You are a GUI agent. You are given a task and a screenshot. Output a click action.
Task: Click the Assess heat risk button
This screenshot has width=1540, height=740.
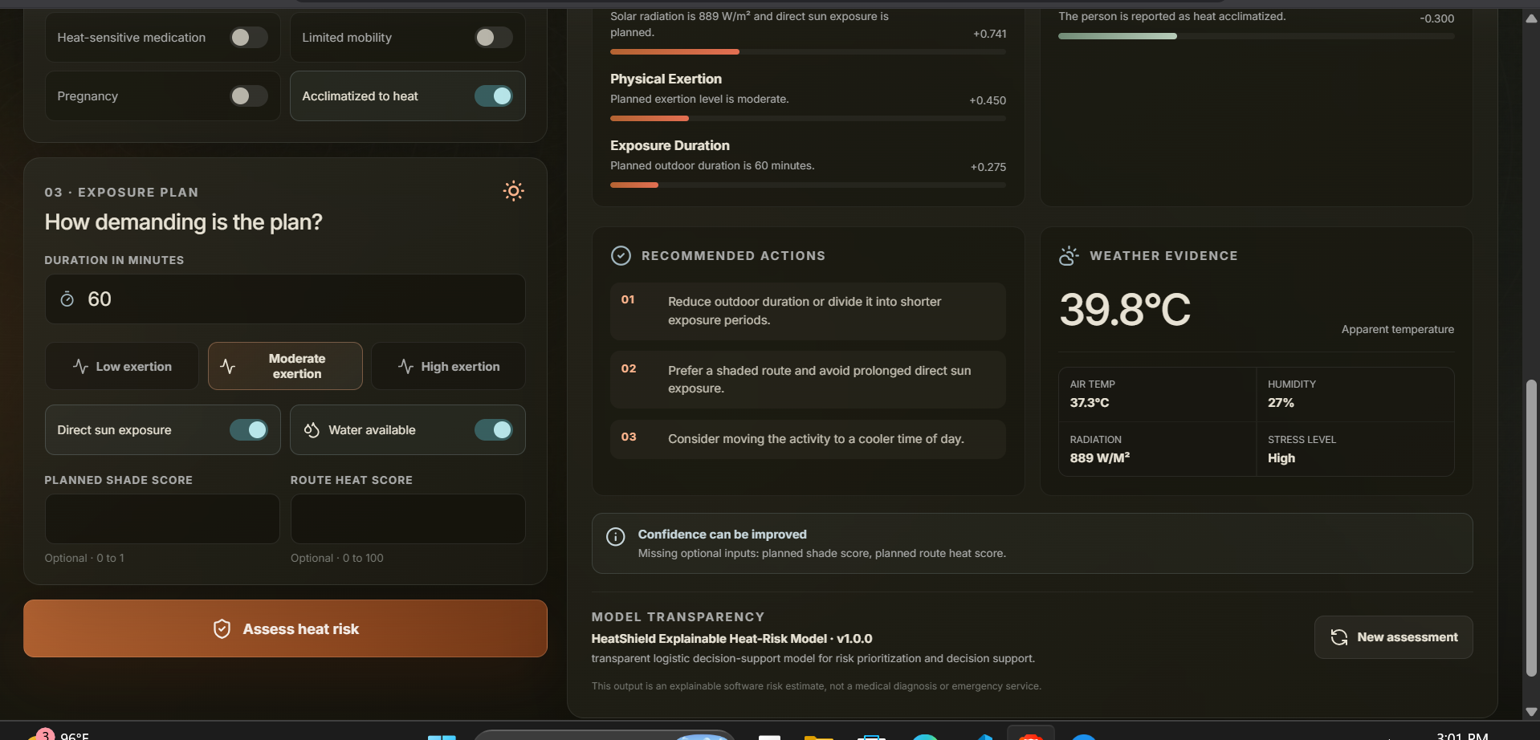(285, 628)
